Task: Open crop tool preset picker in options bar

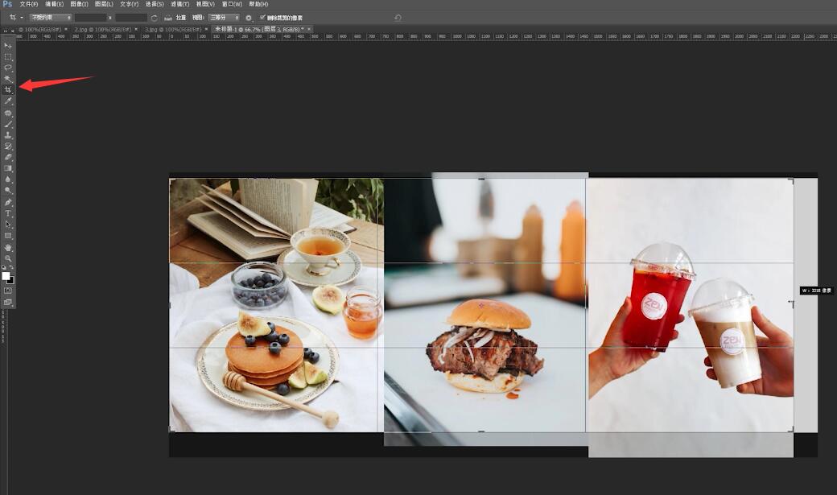Action: 15,18
